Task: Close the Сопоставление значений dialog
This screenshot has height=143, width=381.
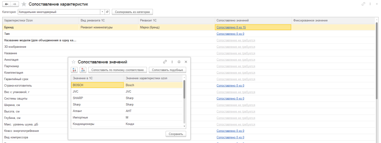Action: (186, 62)
